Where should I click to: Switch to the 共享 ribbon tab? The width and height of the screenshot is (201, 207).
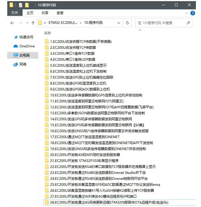coord(45,13)
